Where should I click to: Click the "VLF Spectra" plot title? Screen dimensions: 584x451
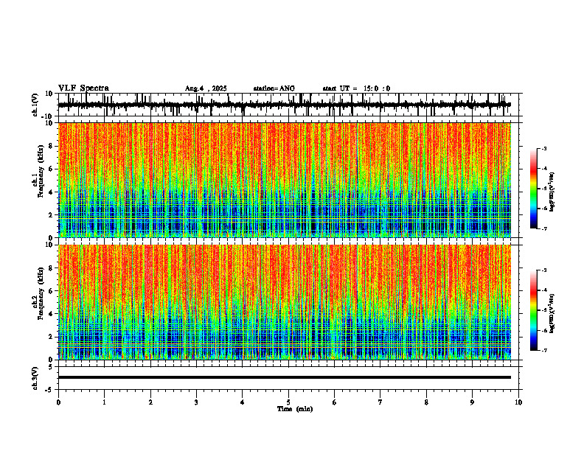pyautogui.click(x=83, y=88)
